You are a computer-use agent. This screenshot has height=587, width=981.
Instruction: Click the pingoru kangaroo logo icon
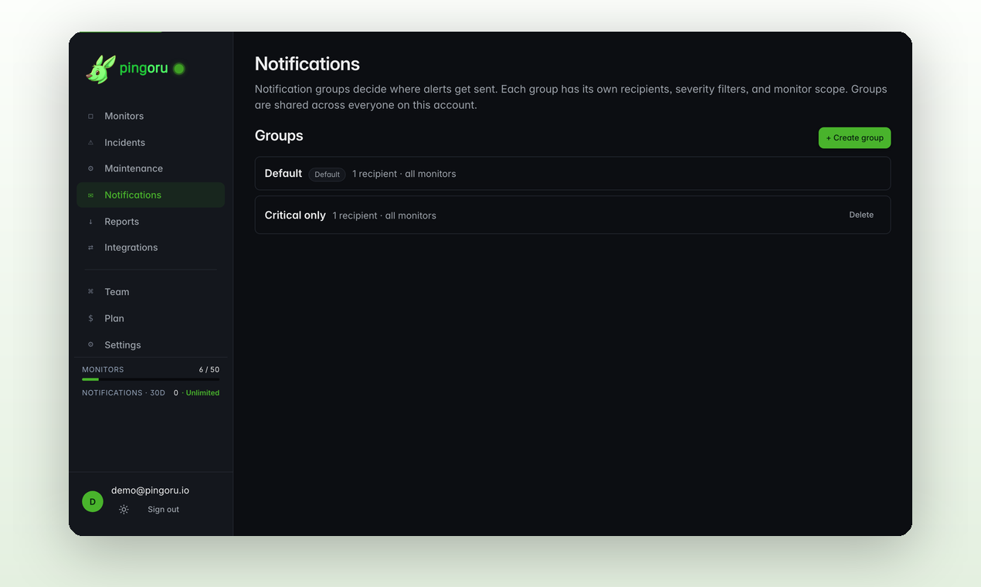[100, 69]
